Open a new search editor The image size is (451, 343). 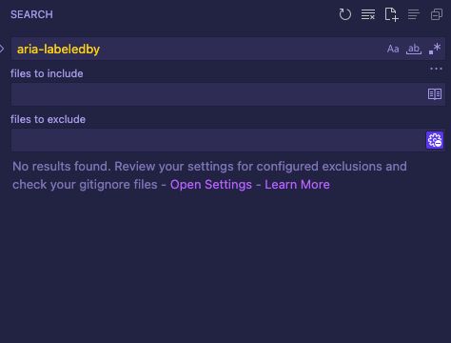[391, 14]
